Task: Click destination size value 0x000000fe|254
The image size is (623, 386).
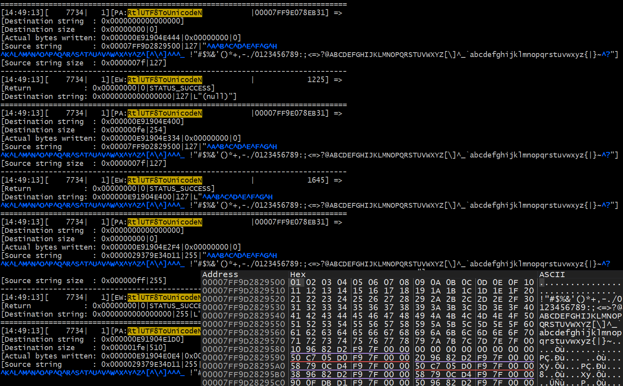Action: (x=134, y=130)
